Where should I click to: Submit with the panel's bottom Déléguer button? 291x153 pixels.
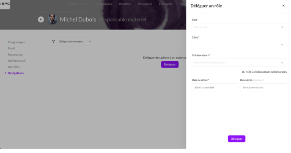click(x=236, y=139)
